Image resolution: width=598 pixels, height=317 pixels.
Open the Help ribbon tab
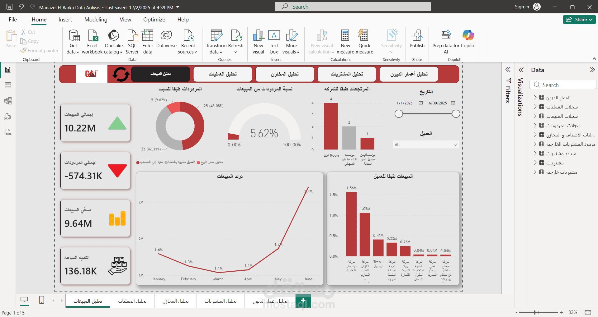[x=183, y=20]
